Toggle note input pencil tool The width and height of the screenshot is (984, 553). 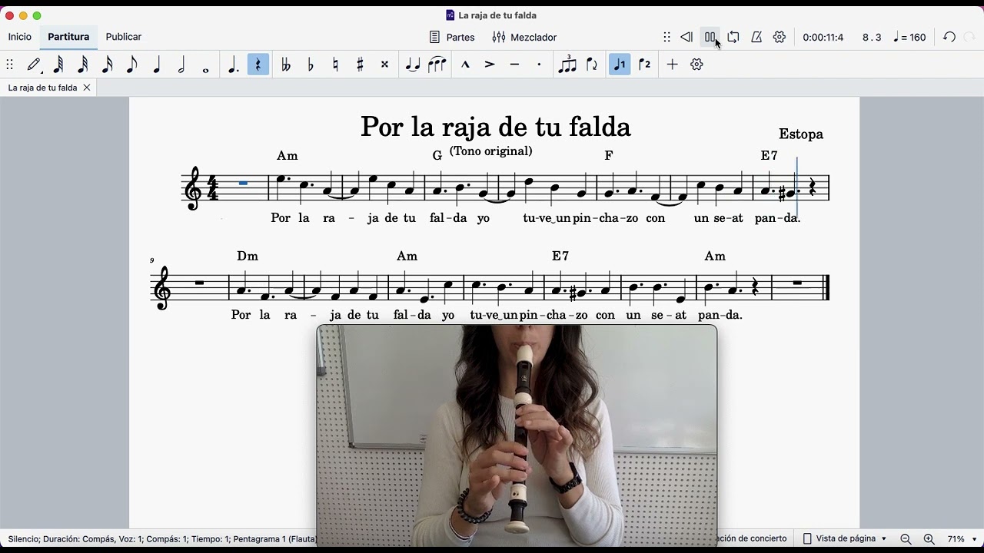point(34,65)
